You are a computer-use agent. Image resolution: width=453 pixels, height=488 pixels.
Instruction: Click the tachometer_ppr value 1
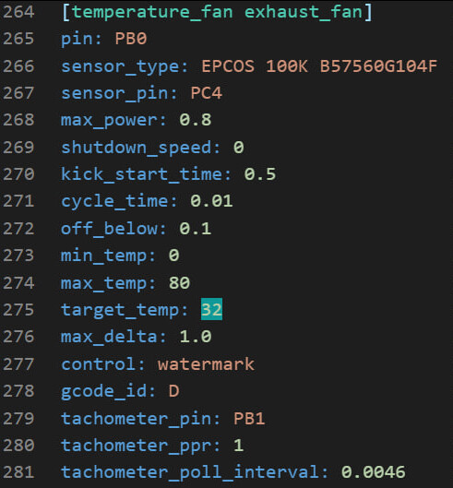pyautogui.click(x=238, y=446)
